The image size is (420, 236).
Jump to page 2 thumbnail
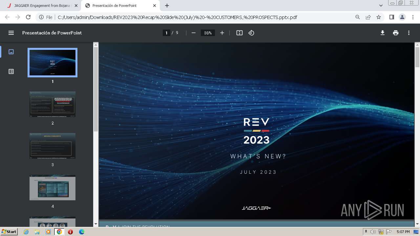[x=52, y=104]
